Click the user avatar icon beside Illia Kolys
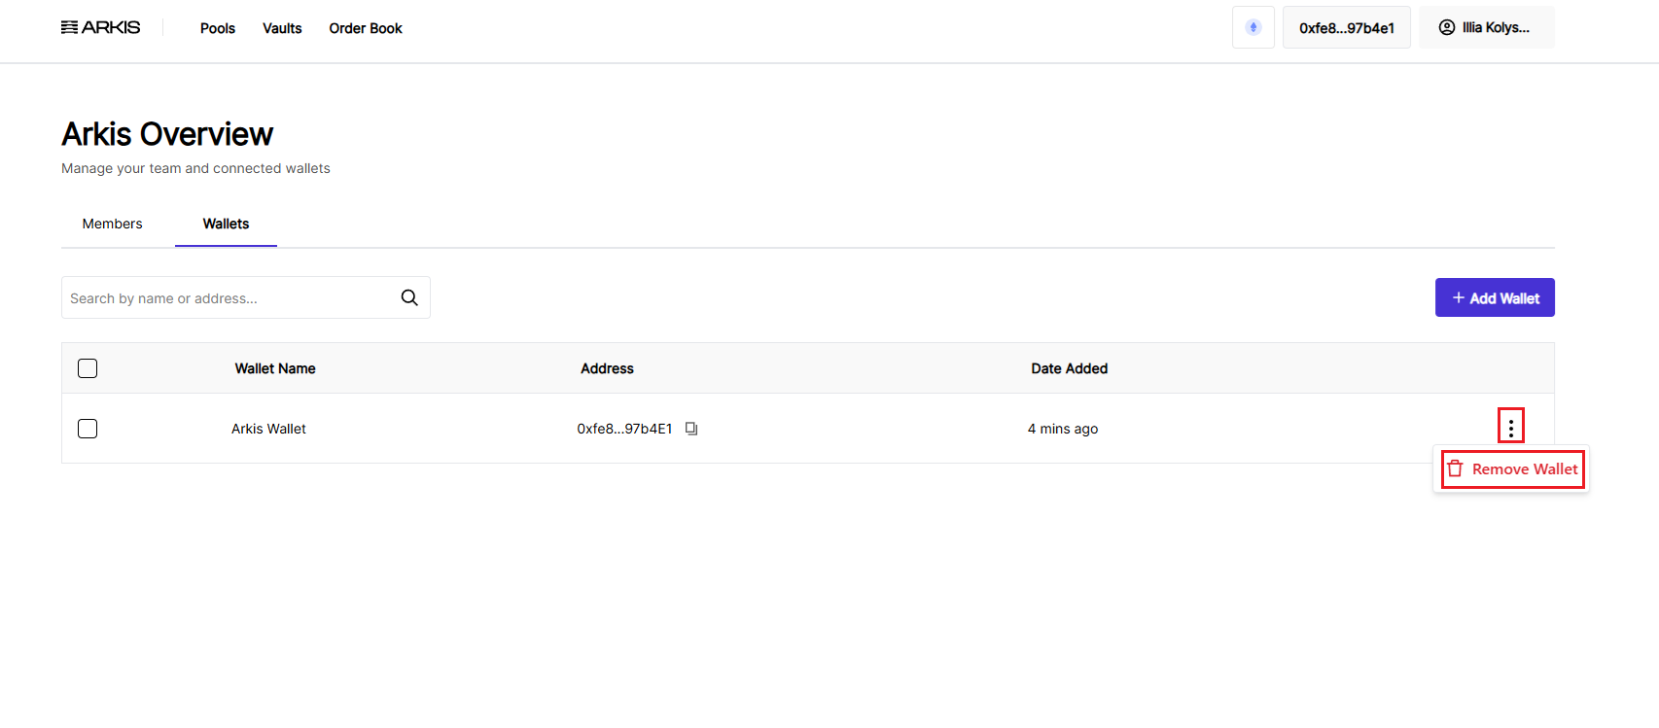This screenshot has width=1659, height=728. pos(1447,27)
